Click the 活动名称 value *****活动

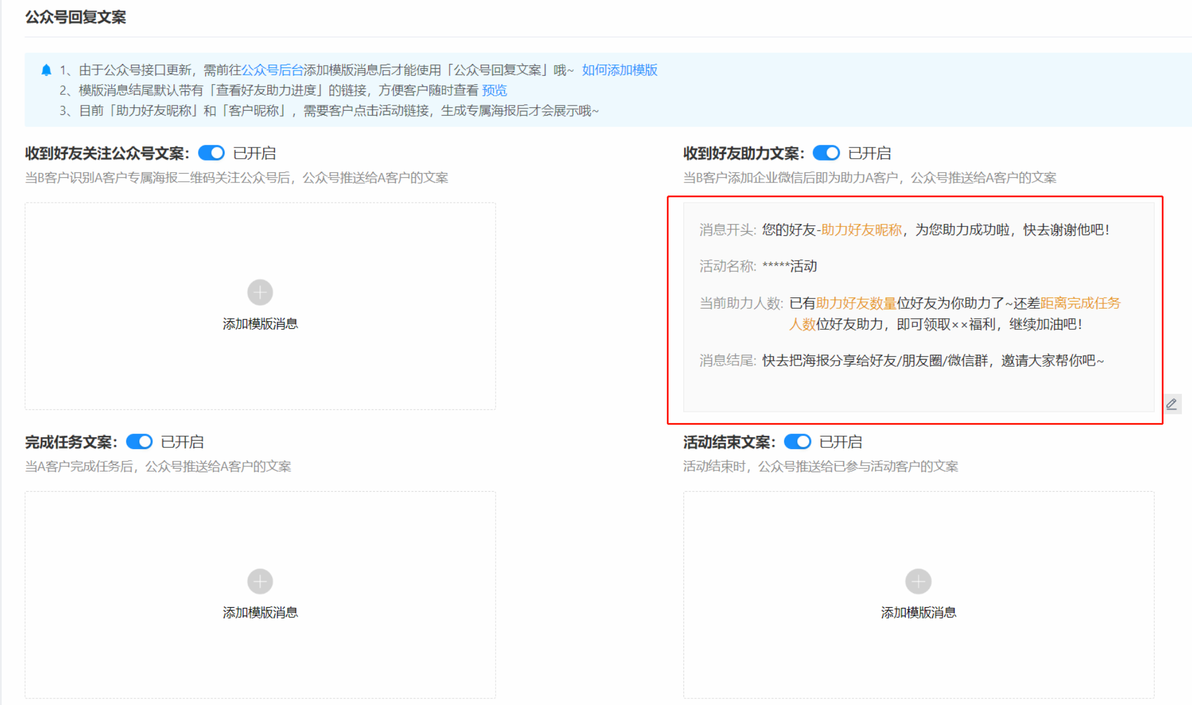point(790,266)
